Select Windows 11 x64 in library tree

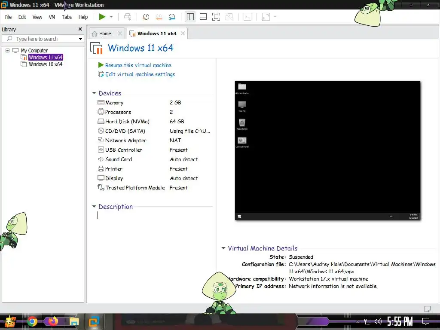(46, 57)
